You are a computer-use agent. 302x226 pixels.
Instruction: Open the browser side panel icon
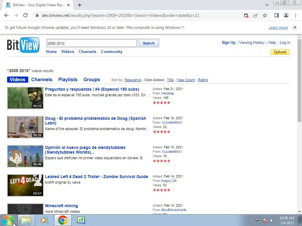[277, 15]
